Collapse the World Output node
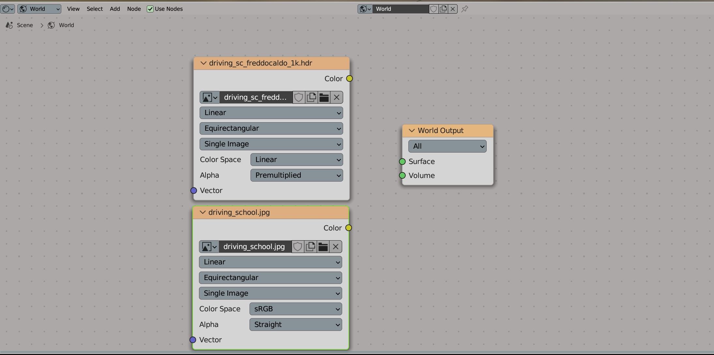Viewport: 714px width, 355px height. point(412,130)
